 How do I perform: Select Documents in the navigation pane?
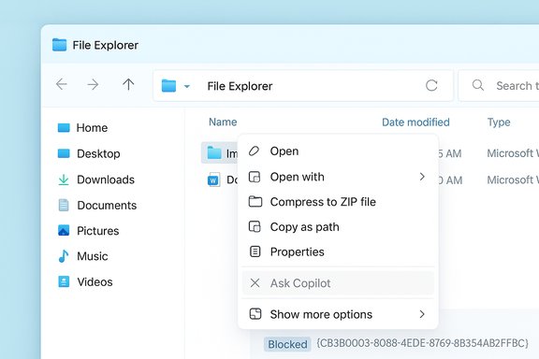107,206
